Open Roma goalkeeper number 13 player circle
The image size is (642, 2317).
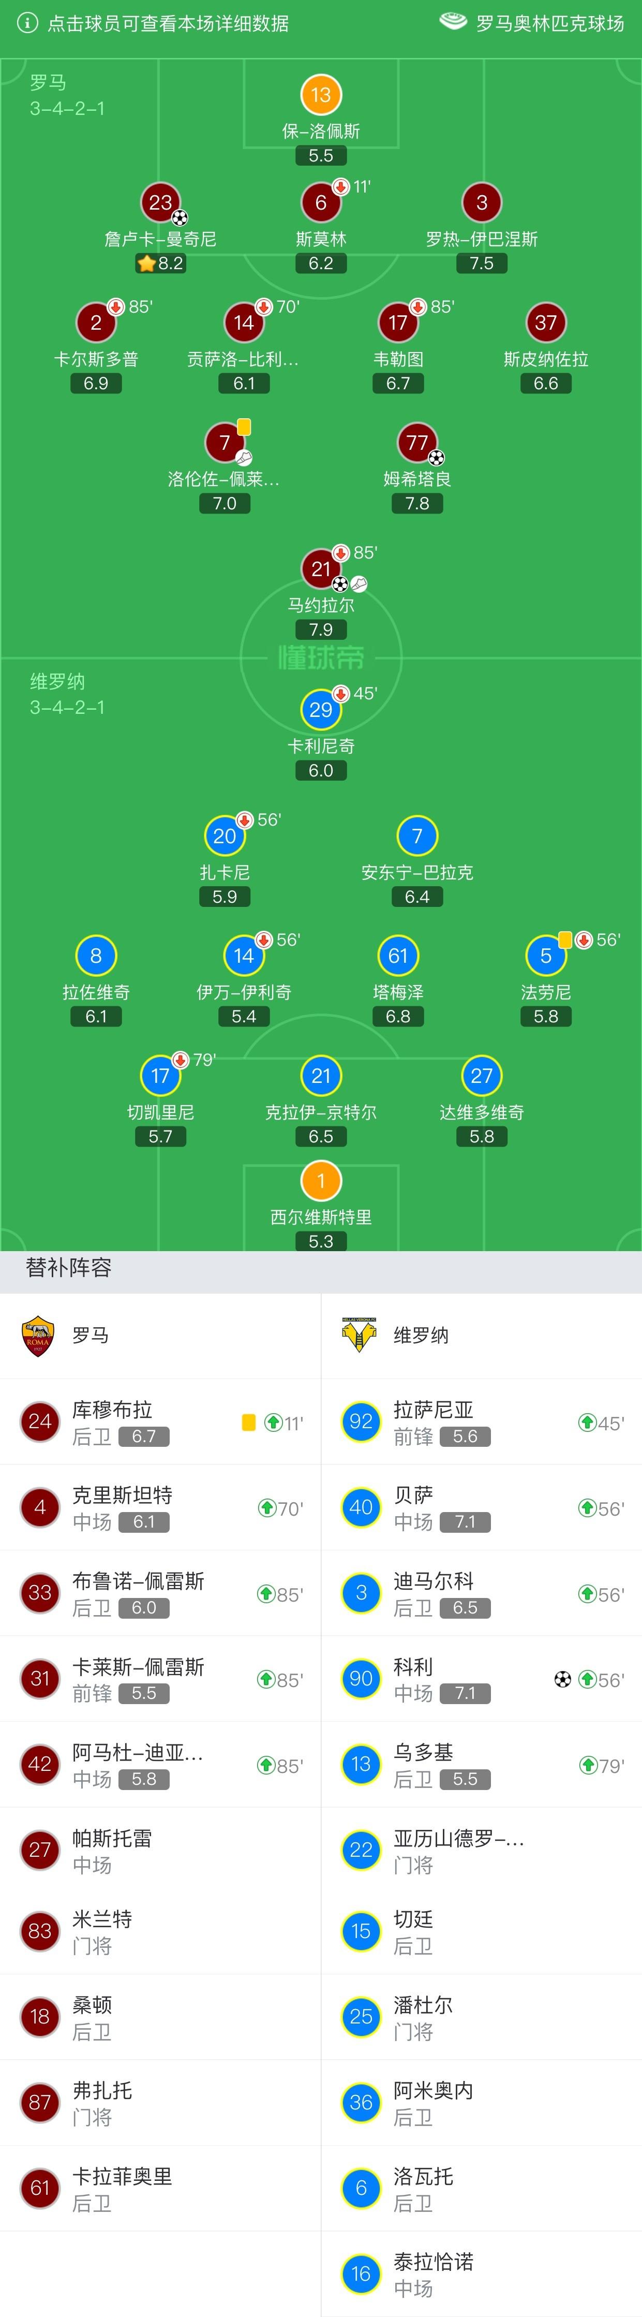(321, 95)
